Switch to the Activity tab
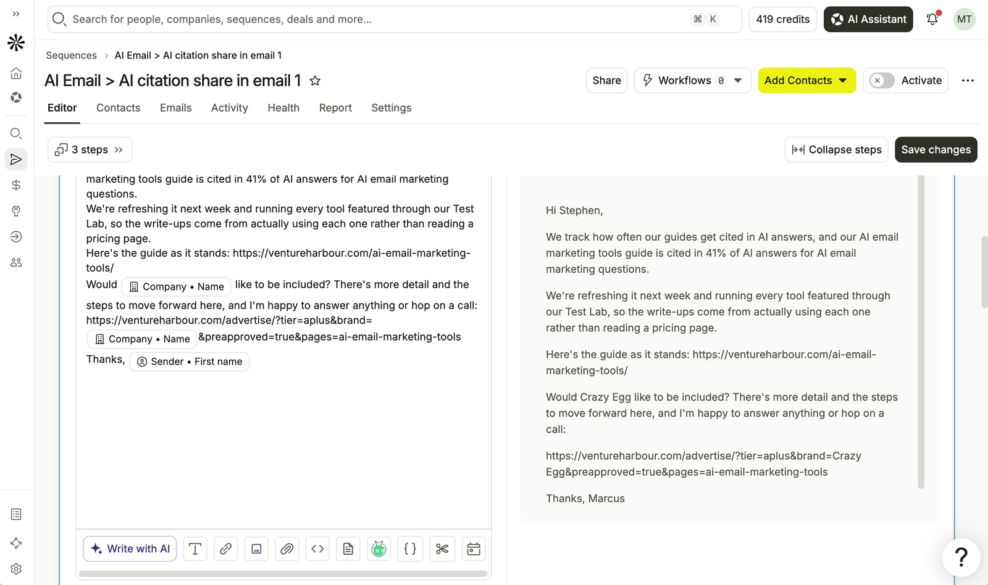The width and height of the screenshot is (988, 585). point(230,108)
